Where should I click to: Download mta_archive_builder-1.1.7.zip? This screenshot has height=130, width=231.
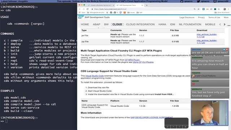pos(207,42)
